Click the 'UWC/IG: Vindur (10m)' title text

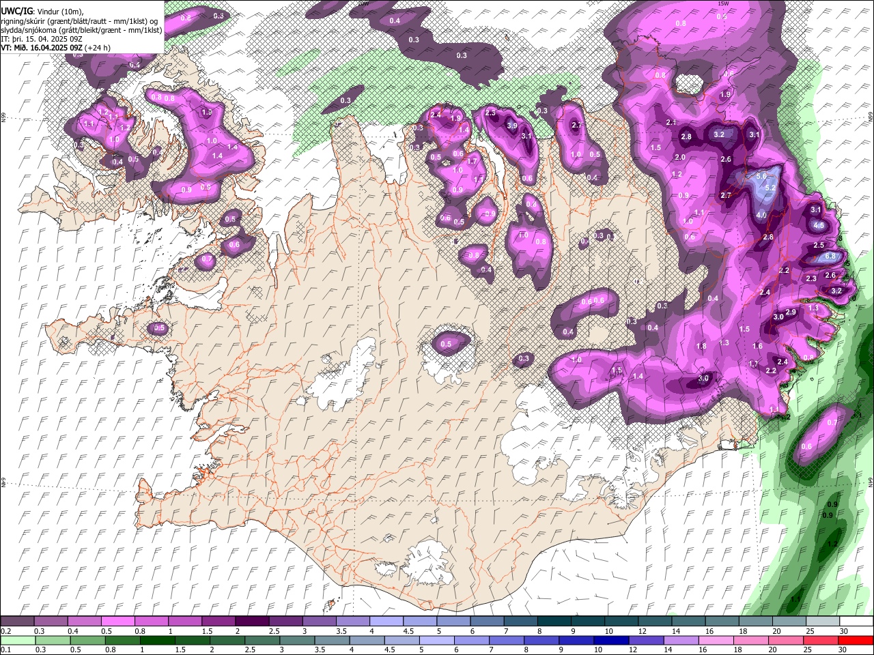(x=42, y=12)
